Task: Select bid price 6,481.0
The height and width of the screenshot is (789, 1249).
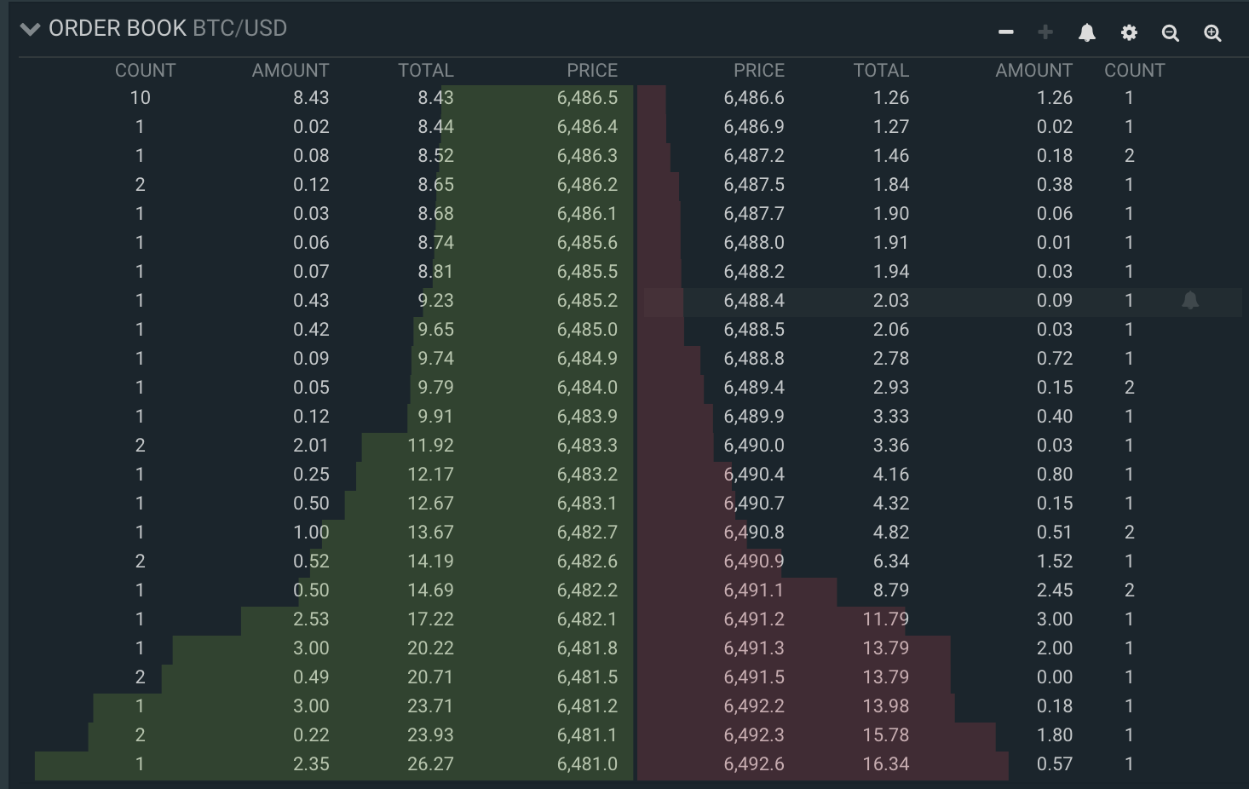Action: point(587,764)
